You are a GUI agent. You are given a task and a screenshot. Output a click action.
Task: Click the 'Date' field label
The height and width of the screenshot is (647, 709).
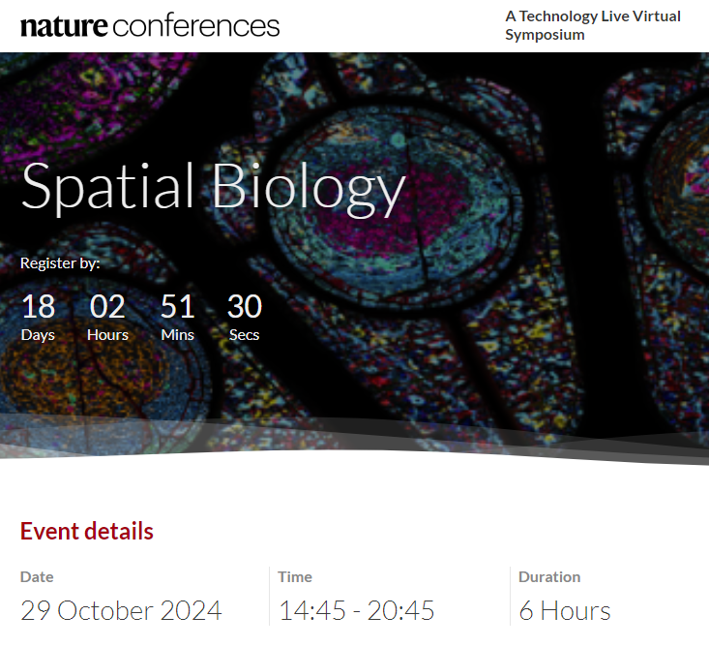tap(37, 576)
